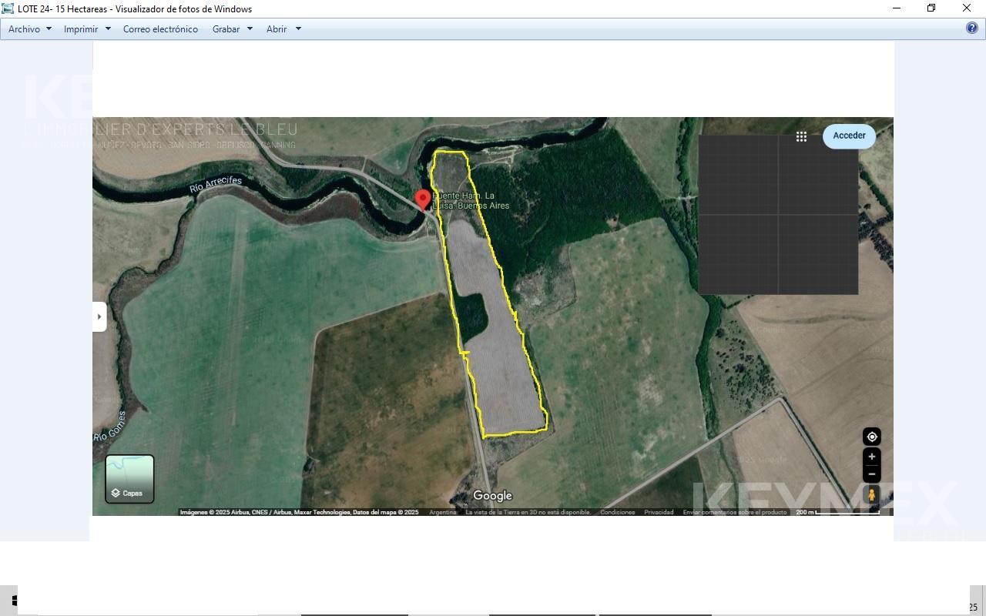Click the Argentina footer link

[443, 512]
